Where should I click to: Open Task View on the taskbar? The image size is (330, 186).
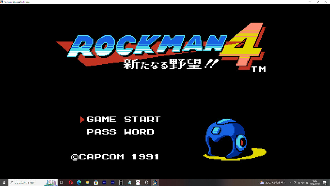point(62,183)
